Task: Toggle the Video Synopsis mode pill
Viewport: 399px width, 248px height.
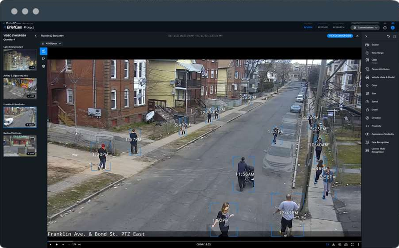Action: click(340, 36)
